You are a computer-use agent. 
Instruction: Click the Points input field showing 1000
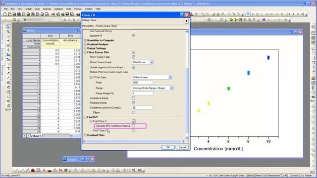(143, 83)
